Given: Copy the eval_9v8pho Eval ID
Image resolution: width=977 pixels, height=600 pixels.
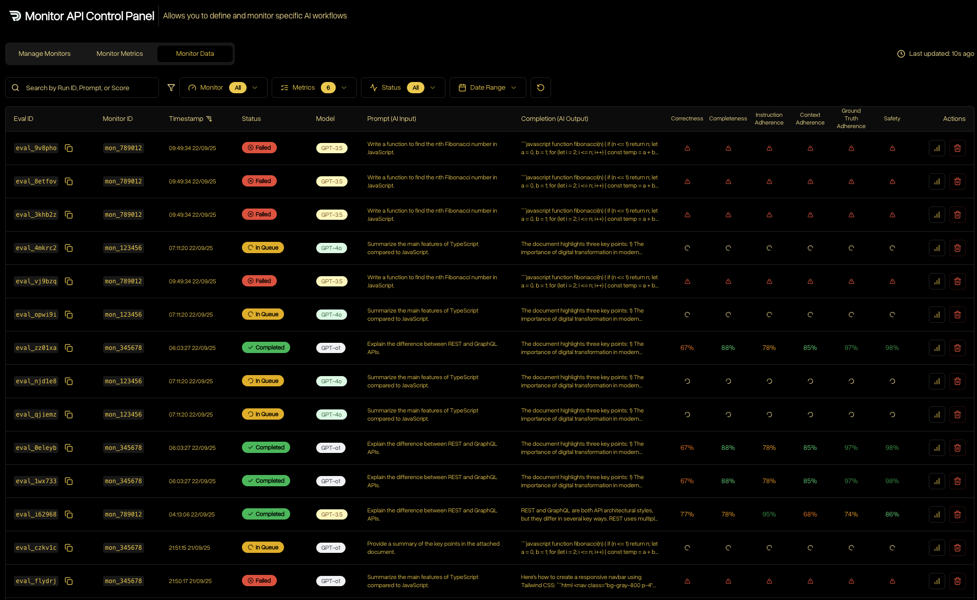Looking at the screenshot, I should click(x=69, y=148).
